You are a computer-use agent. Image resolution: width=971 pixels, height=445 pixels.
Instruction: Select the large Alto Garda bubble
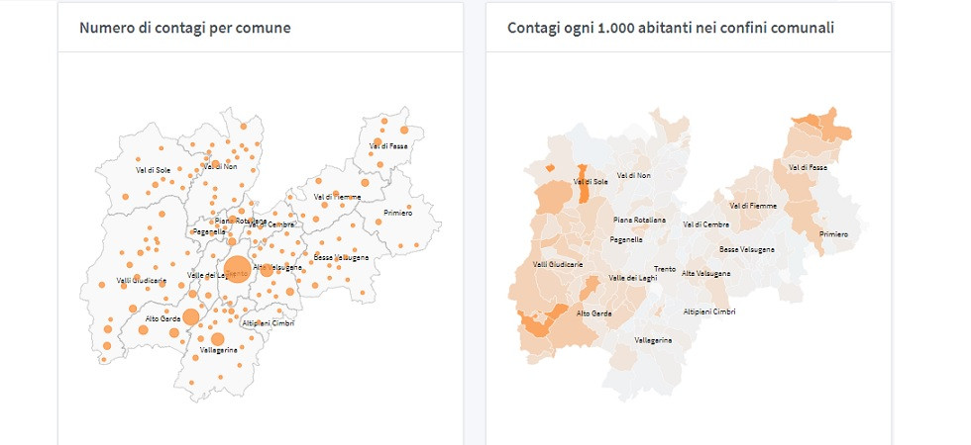coord(191,316)
